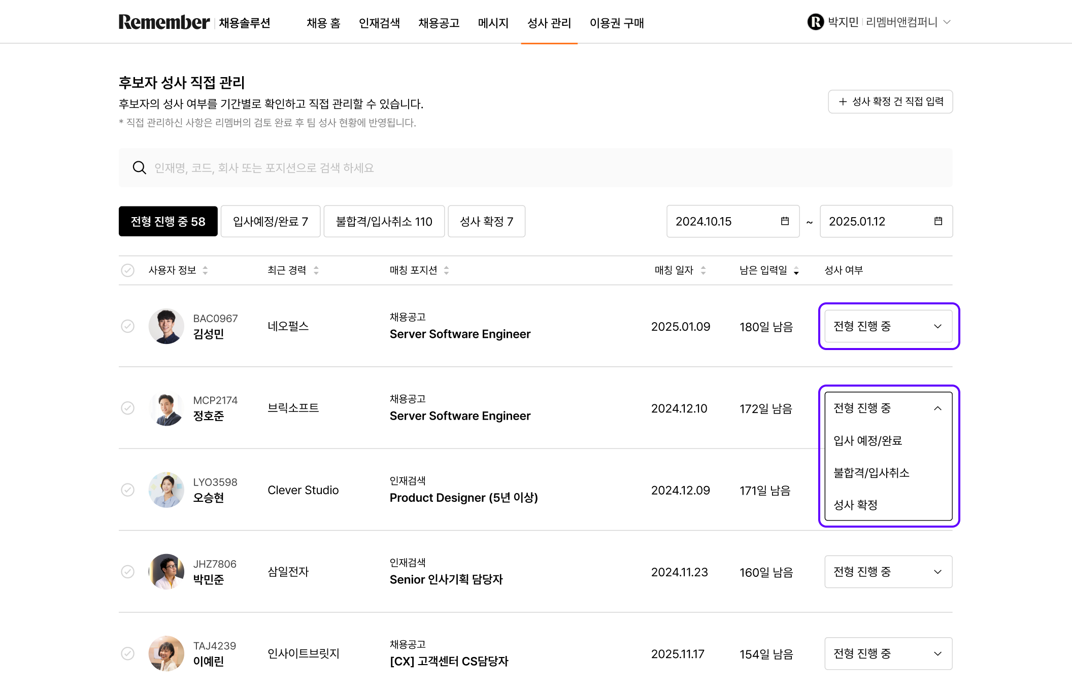Open the 전형 진행 중 dropdown for 박민준
The image size is (1072, 693).
click(x=888, y=572)
